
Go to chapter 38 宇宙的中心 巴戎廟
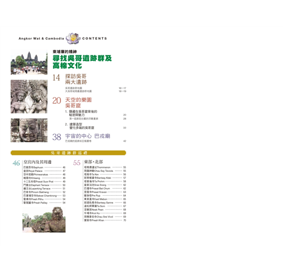[81, 137]
